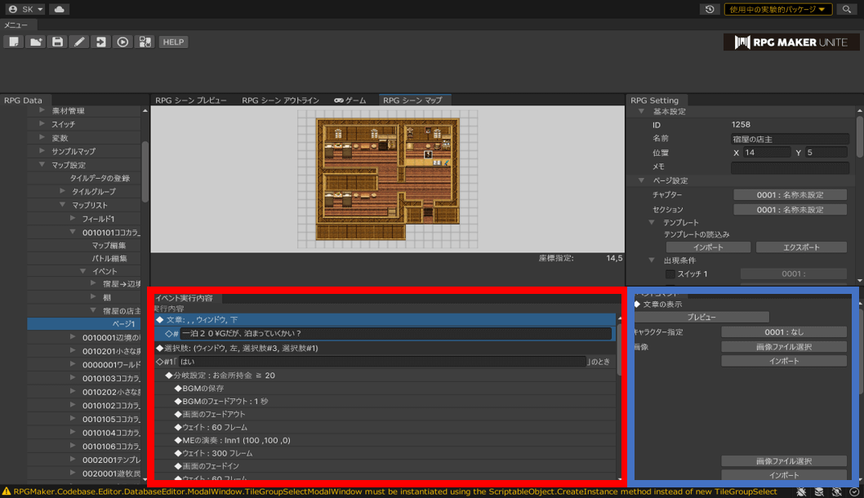Click the pencil edit icon

tap(79, 42)
